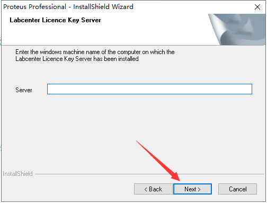Click the page-curl banner graphic
The height and width of the screenshot is (203, 267).
coord(237,29)
